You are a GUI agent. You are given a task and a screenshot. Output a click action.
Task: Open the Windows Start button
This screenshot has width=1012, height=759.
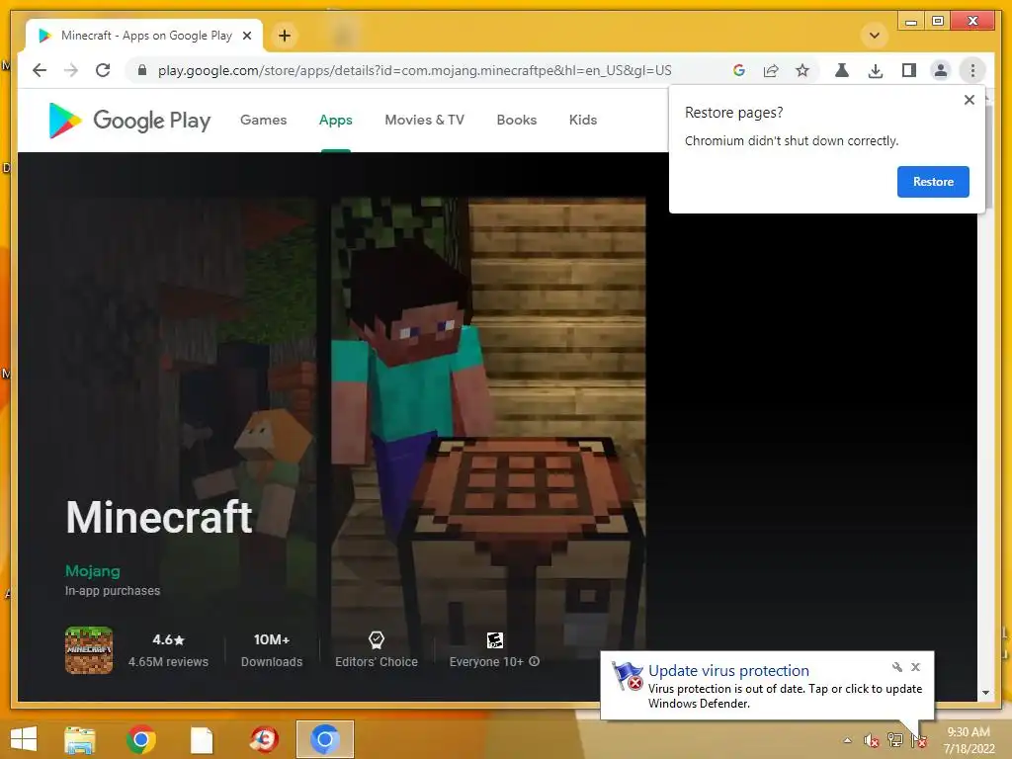coord(24,739)
